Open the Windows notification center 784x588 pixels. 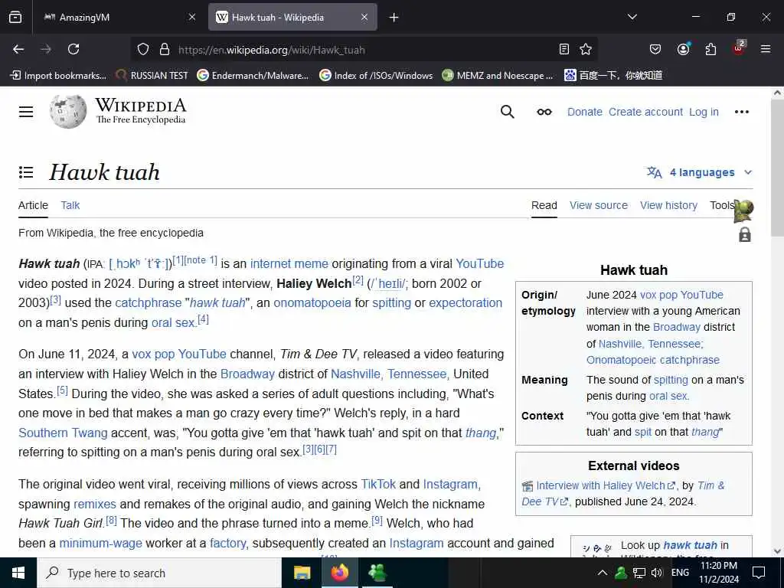[x=759, y=573]
